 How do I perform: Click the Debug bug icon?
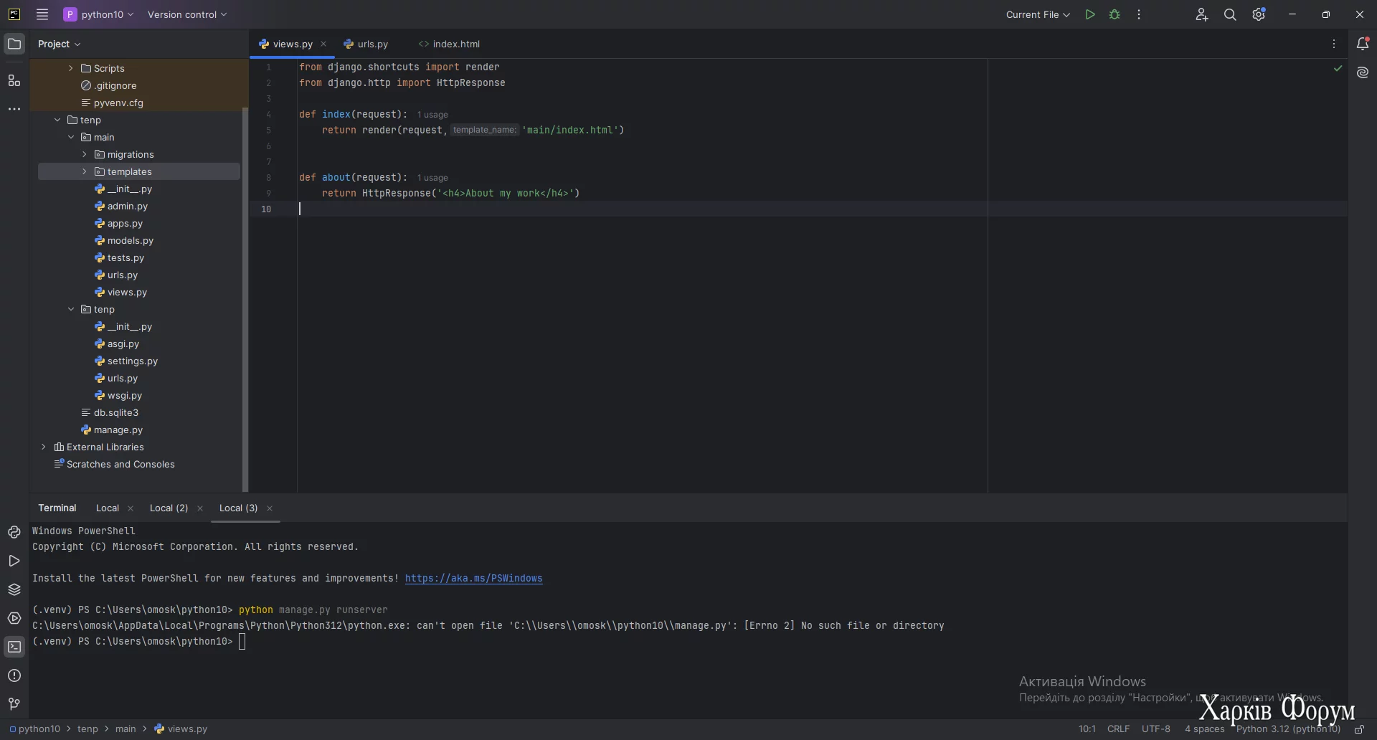tap(1115, 14)
